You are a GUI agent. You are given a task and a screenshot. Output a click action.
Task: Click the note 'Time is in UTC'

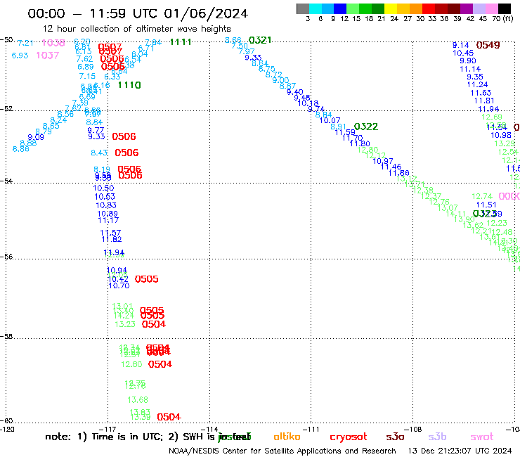pos(126,437)
